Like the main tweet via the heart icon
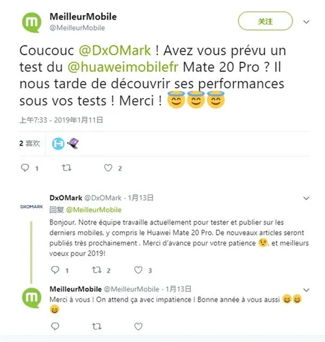Viewport: 325px width, 342px height. 108,168
